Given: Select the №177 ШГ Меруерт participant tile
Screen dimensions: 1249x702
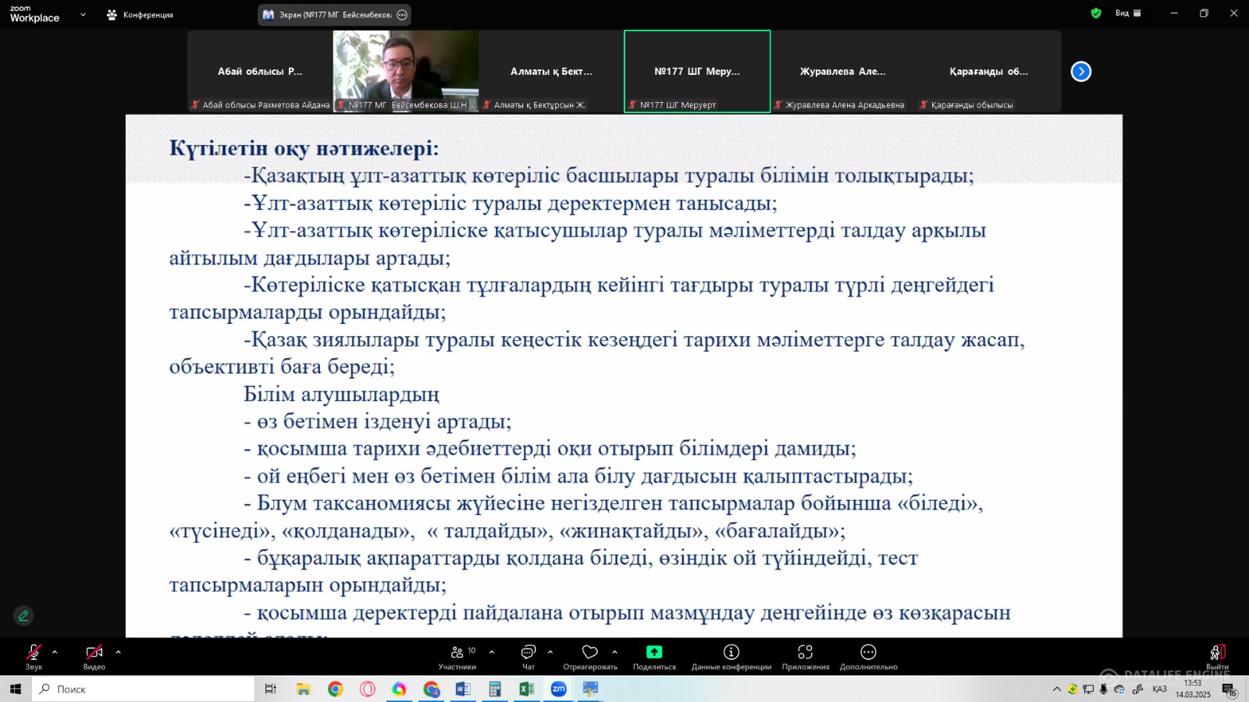Looking at the screenshot, I should (x=697, y=72).
